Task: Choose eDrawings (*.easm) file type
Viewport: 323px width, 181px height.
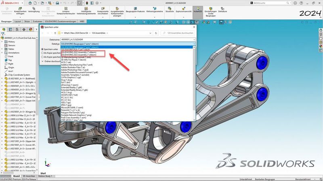Action: [69, 85]
